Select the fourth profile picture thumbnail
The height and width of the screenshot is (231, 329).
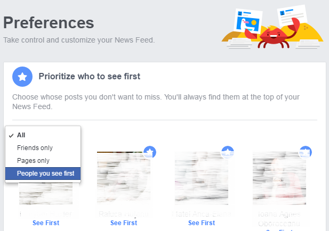tap(279, 178)
